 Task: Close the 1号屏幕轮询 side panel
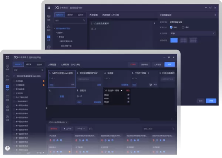tap(215, 15)
